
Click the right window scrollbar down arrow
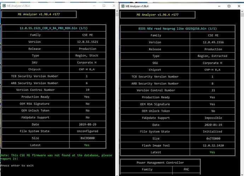[242, 175]
